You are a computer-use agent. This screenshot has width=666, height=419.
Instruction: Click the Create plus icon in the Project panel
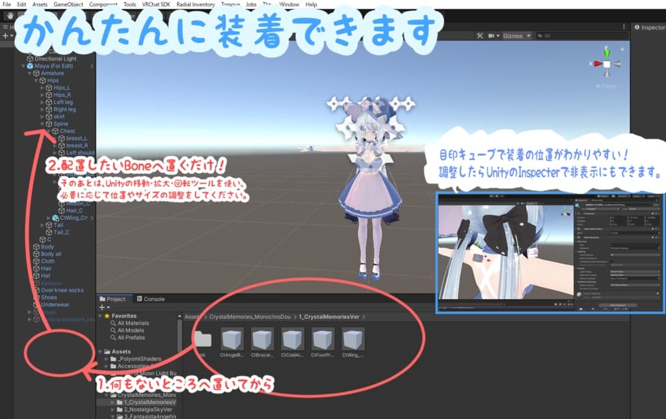coord(101,306)
